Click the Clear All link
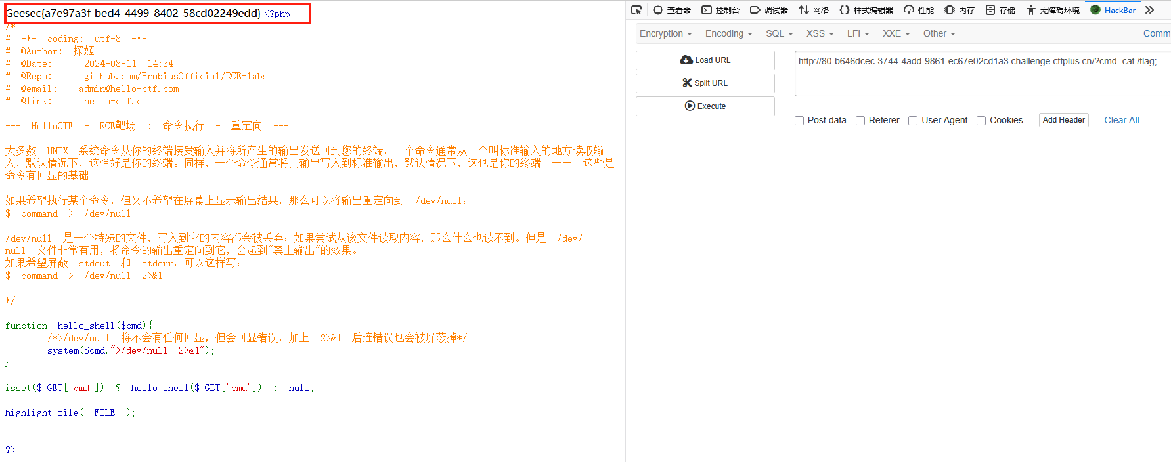The height and width of the screenshot is (462, 1171). pyautogui.click(x=1122, y=120)
